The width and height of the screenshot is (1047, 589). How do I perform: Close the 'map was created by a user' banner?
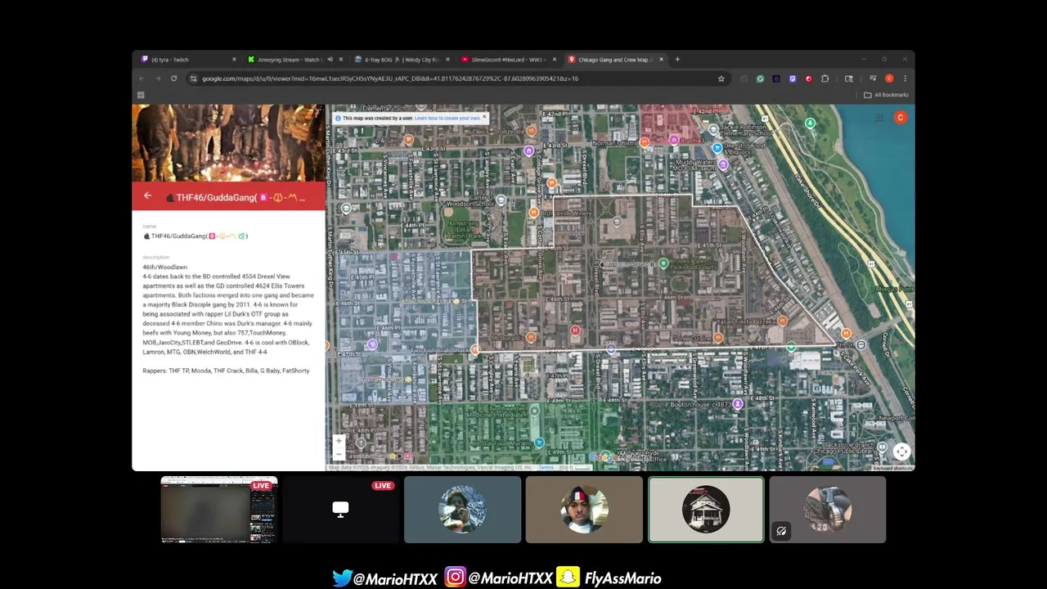coord(484,117)
